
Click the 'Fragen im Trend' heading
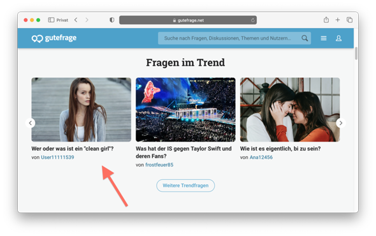(x=185, y=63)
